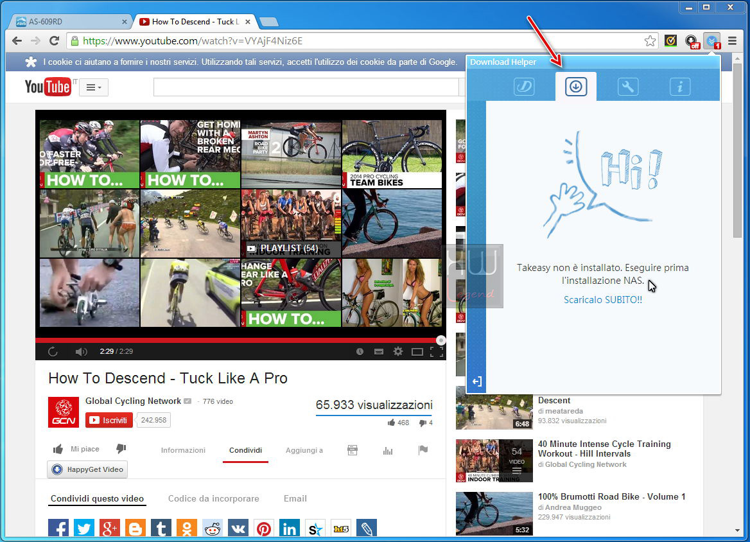Open a new browser tab
Screen dimensions: 750x542
(268, 22)
